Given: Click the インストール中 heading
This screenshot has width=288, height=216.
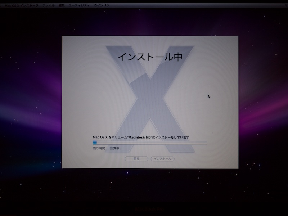Looking at the screenshot, I should coord(150,57).
